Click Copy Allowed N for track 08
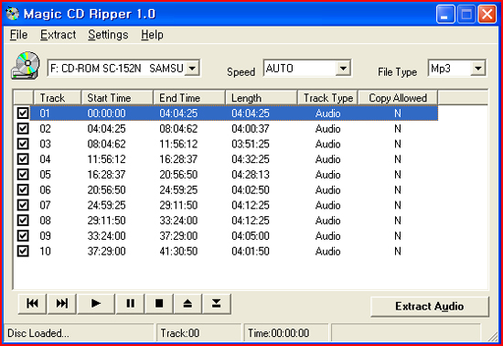Viewport: 503px width, 346px height. coord(398,221)
